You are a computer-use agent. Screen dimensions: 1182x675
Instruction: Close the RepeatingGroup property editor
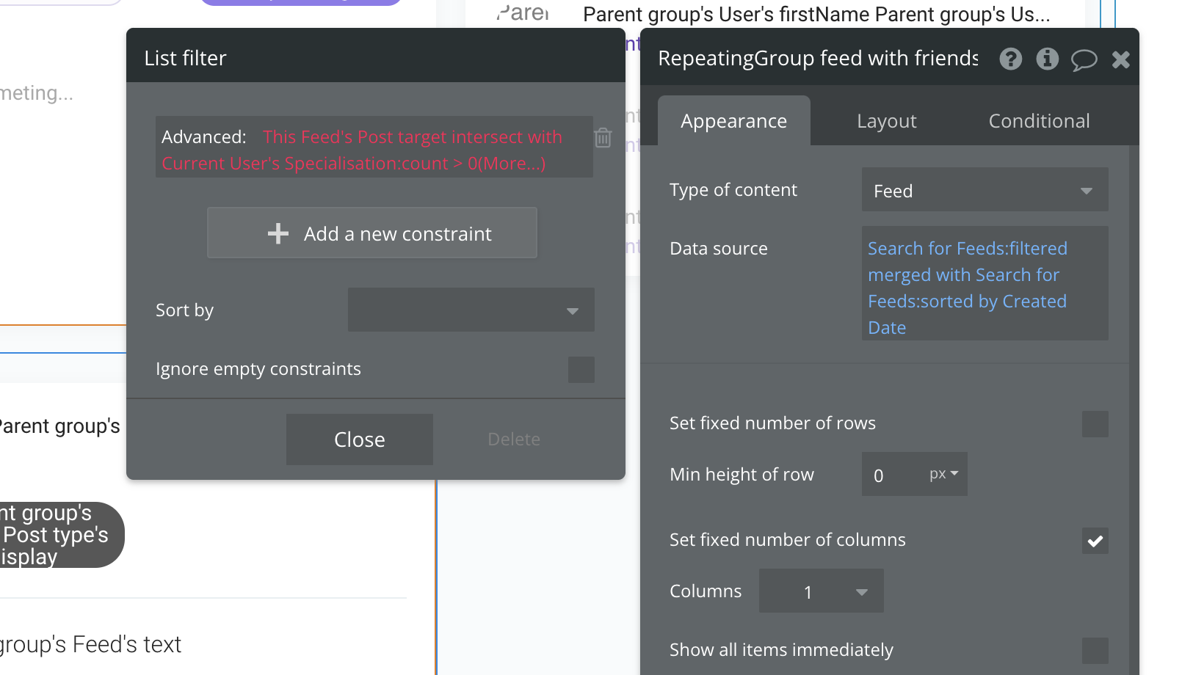(1121, 59)
